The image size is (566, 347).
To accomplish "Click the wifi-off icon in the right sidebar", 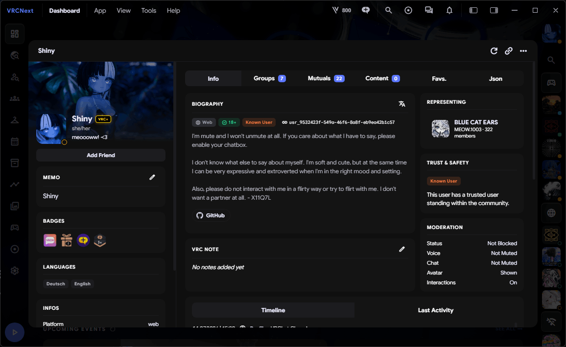I will (x=551, y=322).
